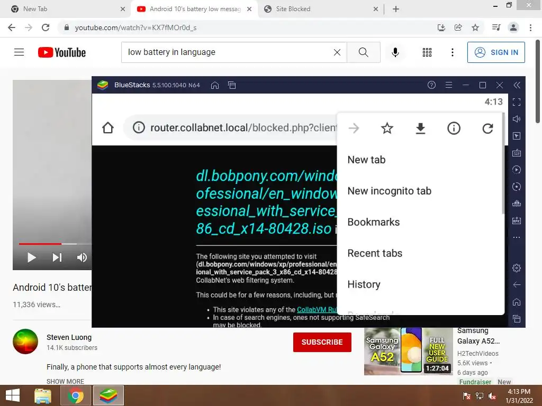This screenshot has width=542, height=406.
Task: Clear the YouTube search box text
Action: 337,52
